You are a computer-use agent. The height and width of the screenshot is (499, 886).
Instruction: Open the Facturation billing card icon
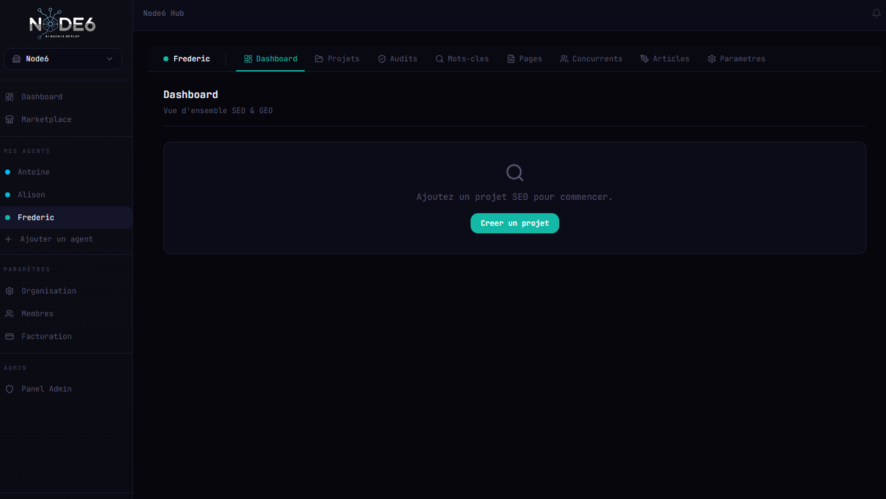[x=9, y=336]
